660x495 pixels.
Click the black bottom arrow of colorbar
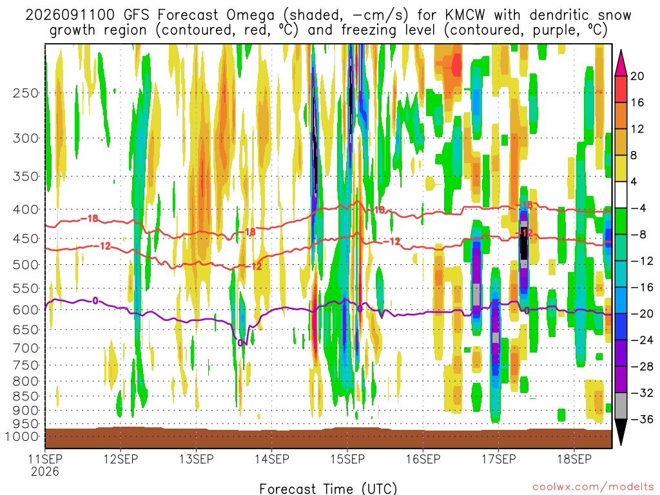click(x=621, y=432)
